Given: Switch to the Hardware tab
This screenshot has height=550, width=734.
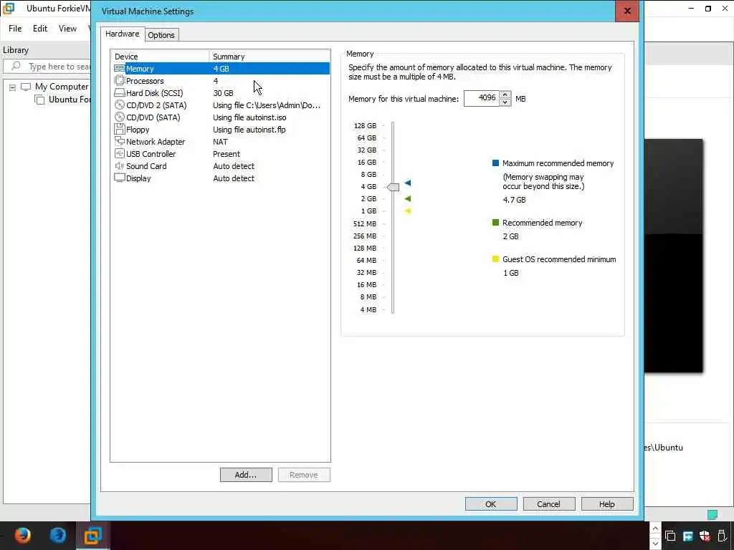Looking at the screenshot, I should (122, 34).
